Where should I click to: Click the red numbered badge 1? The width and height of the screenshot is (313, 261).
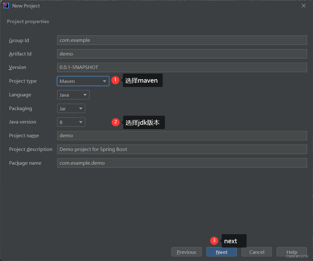pos(115,80)
